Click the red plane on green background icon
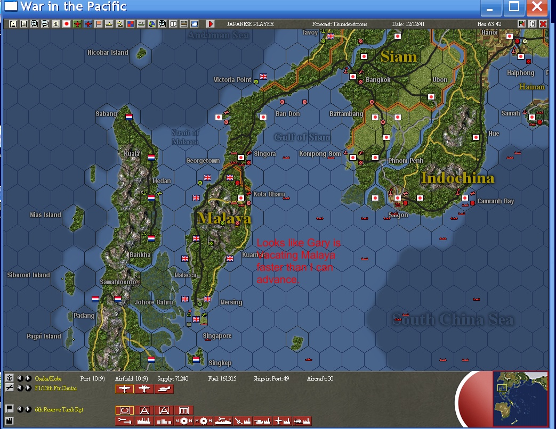This screenshot has height=429, width=556. coord(77,24)
